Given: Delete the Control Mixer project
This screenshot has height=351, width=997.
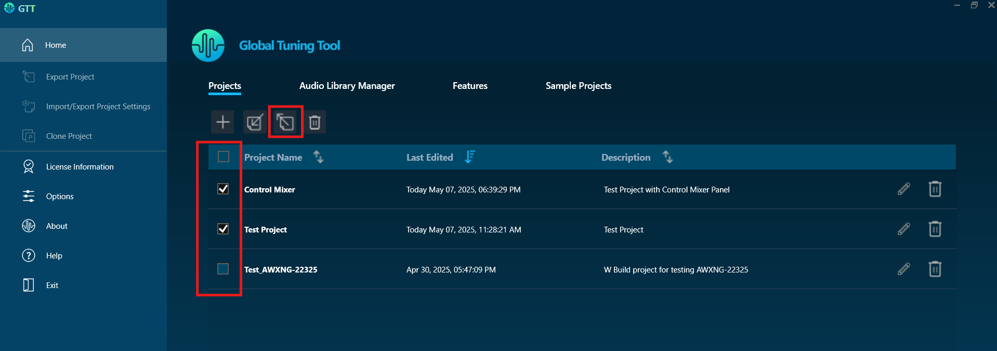Looking at the screenshot, I should pos(935,189).
